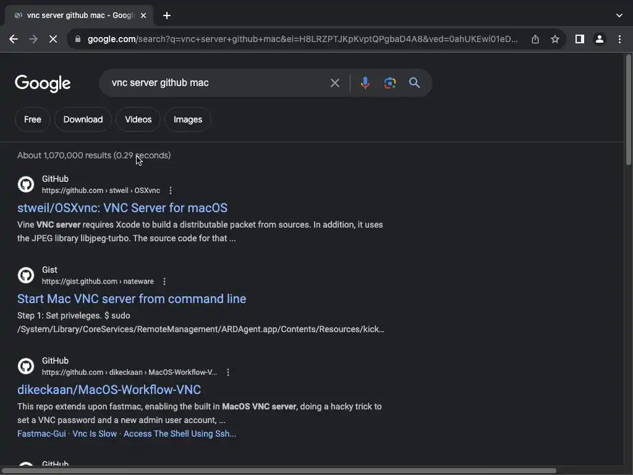The image size is (633, 475).
Task: Bookmark this page with the star icon
Action: click(x=555, y=39)
